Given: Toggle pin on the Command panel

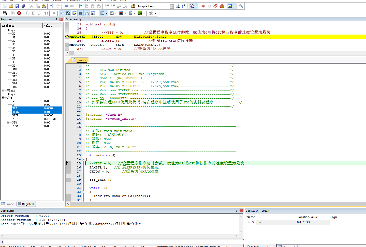Looking at the screenshot, I should click(x=237, y=211).
